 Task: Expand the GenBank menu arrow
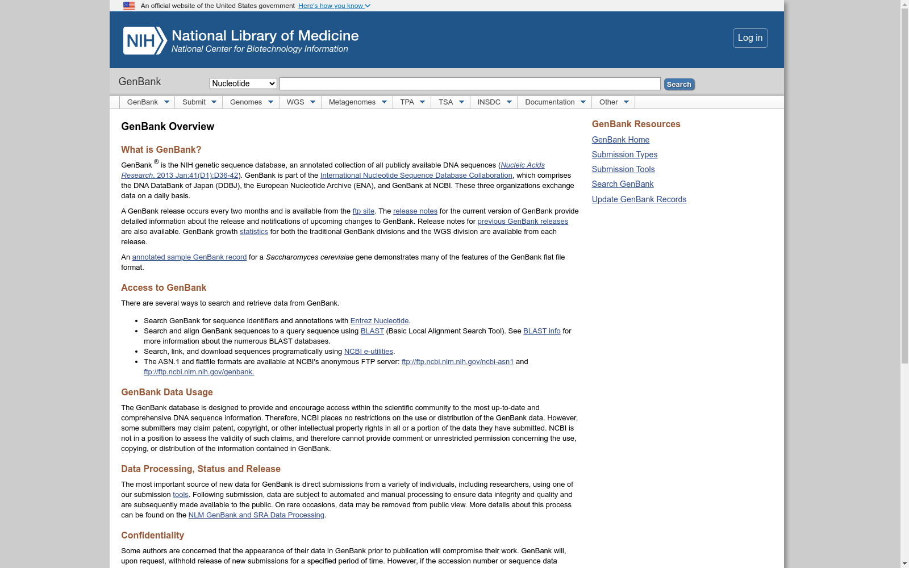(166, 102)
